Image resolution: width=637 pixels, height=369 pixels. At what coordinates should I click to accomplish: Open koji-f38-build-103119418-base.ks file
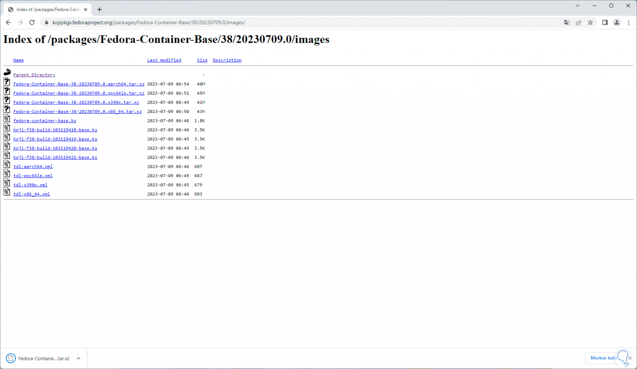pyautogui.click(x=55, y=130)
